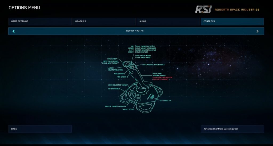Click the Lock Missile/Fire Missile label

(x=153, y=65)
